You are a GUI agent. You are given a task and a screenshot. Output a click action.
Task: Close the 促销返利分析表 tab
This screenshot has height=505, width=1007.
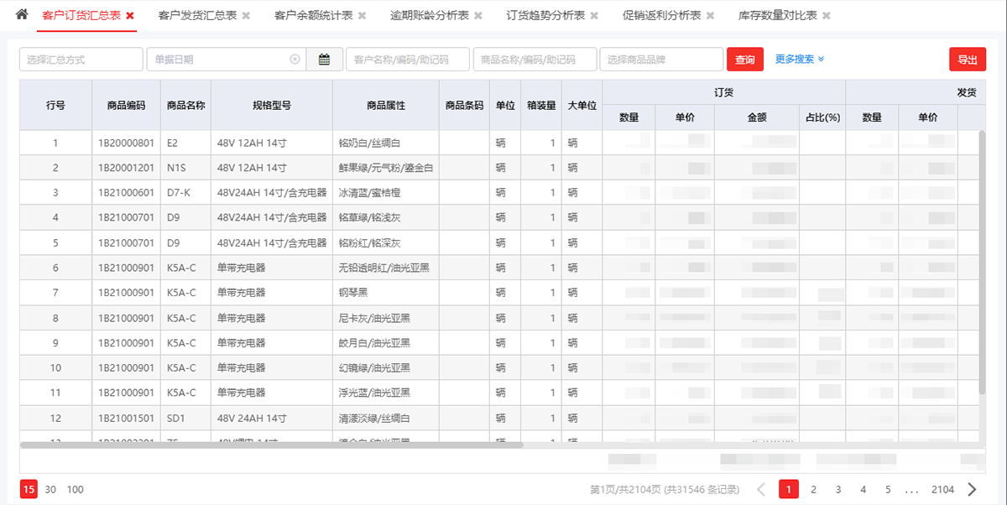(710, 14)
